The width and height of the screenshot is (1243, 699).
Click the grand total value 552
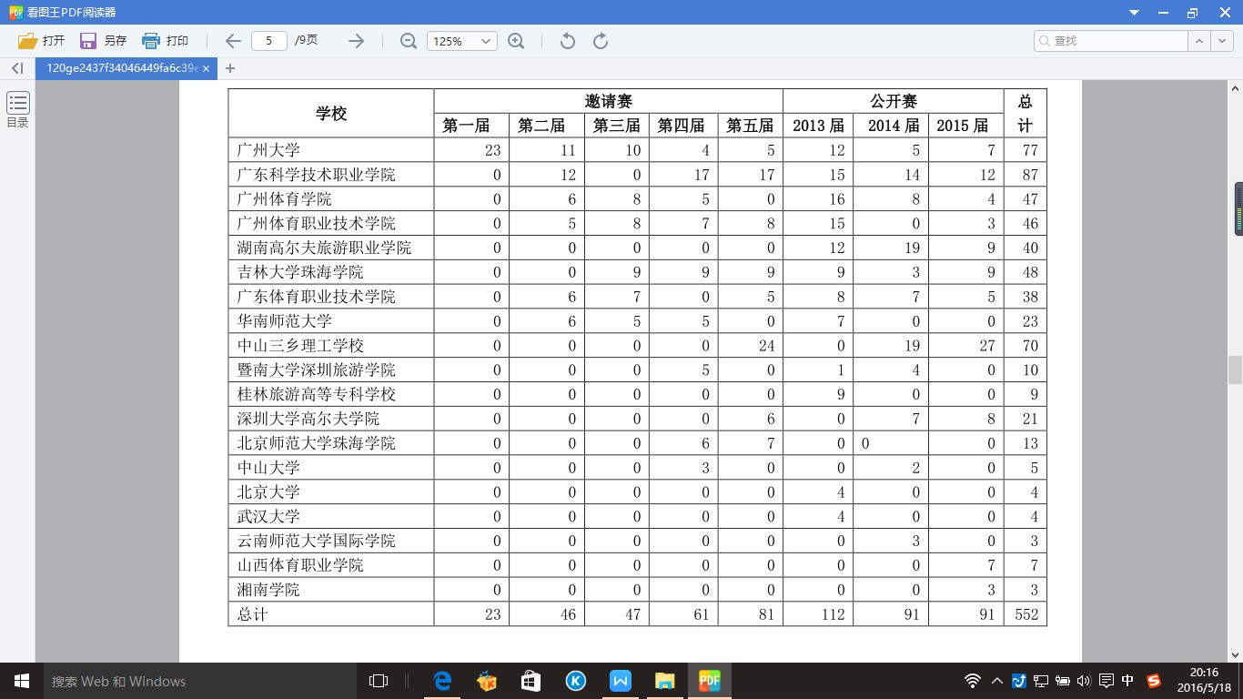(x=1026, y=614)
